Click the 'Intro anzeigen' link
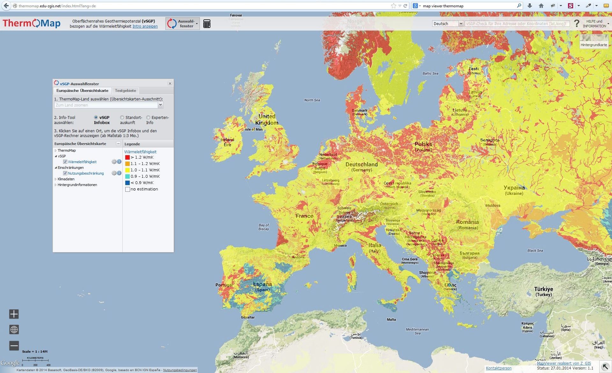612x373 pixels. click(x=145, y=26)
